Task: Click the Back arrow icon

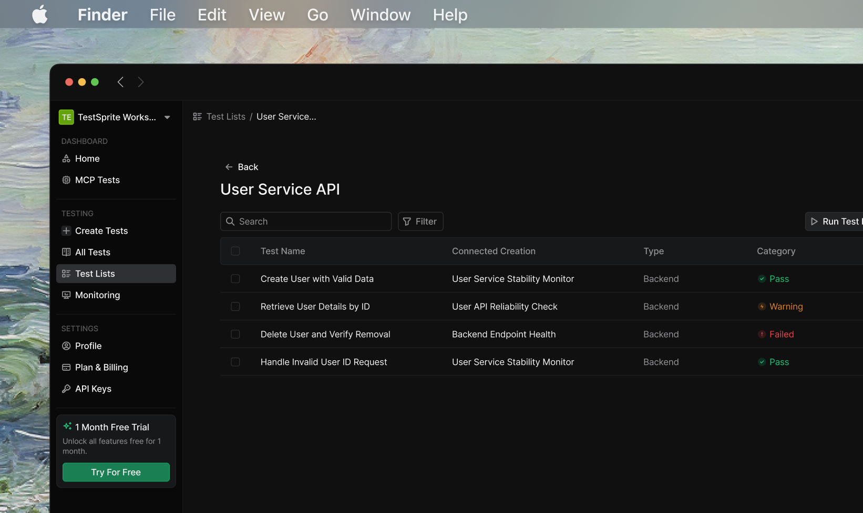Action: pyautogui.click(x=229, y=167)
